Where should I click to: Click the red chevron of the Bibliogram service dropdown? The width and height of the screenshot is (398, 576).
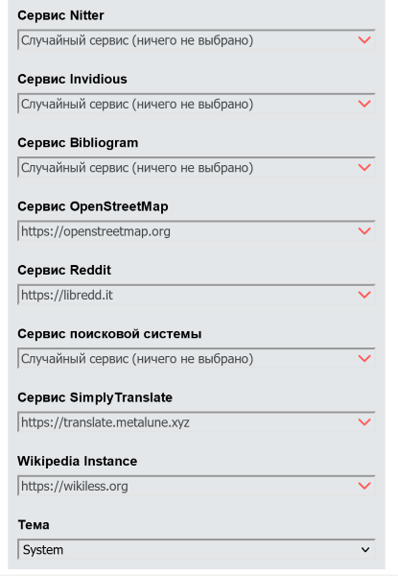364,167
